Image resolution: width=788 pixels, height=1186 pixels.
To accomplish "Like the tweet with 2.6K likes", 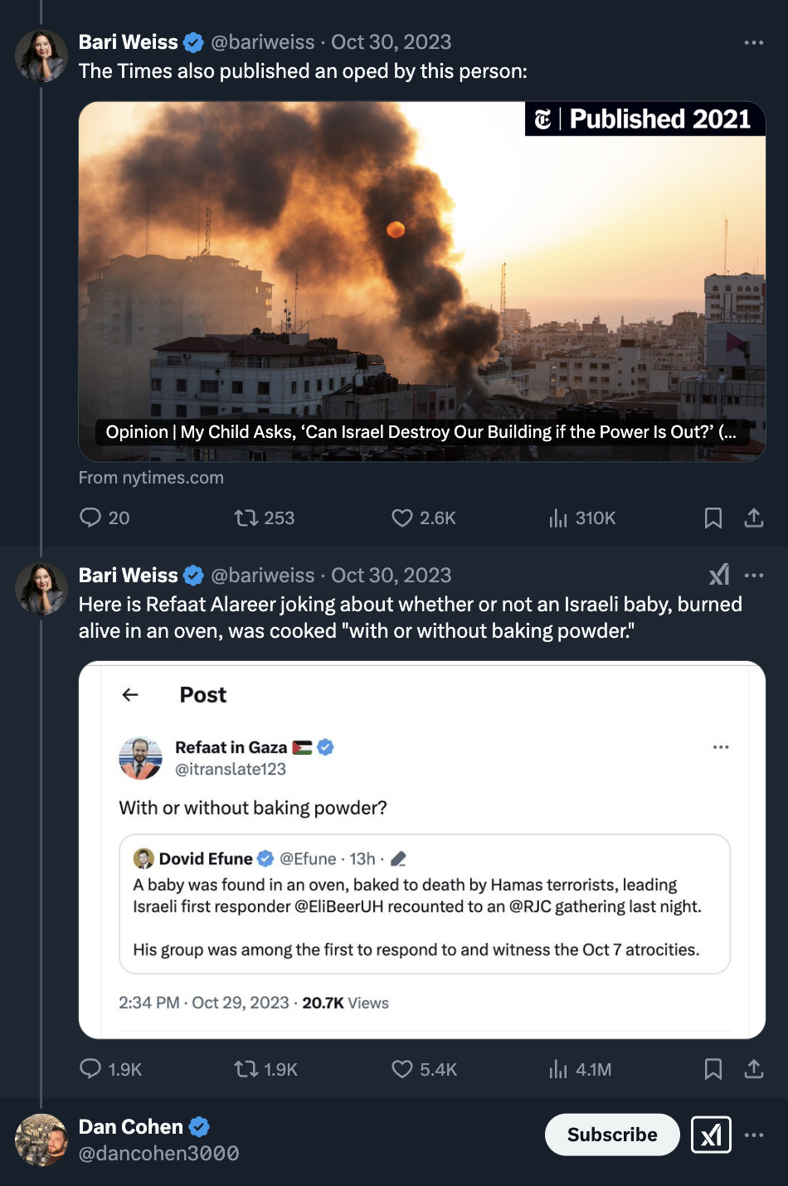I will pos(402,518).
